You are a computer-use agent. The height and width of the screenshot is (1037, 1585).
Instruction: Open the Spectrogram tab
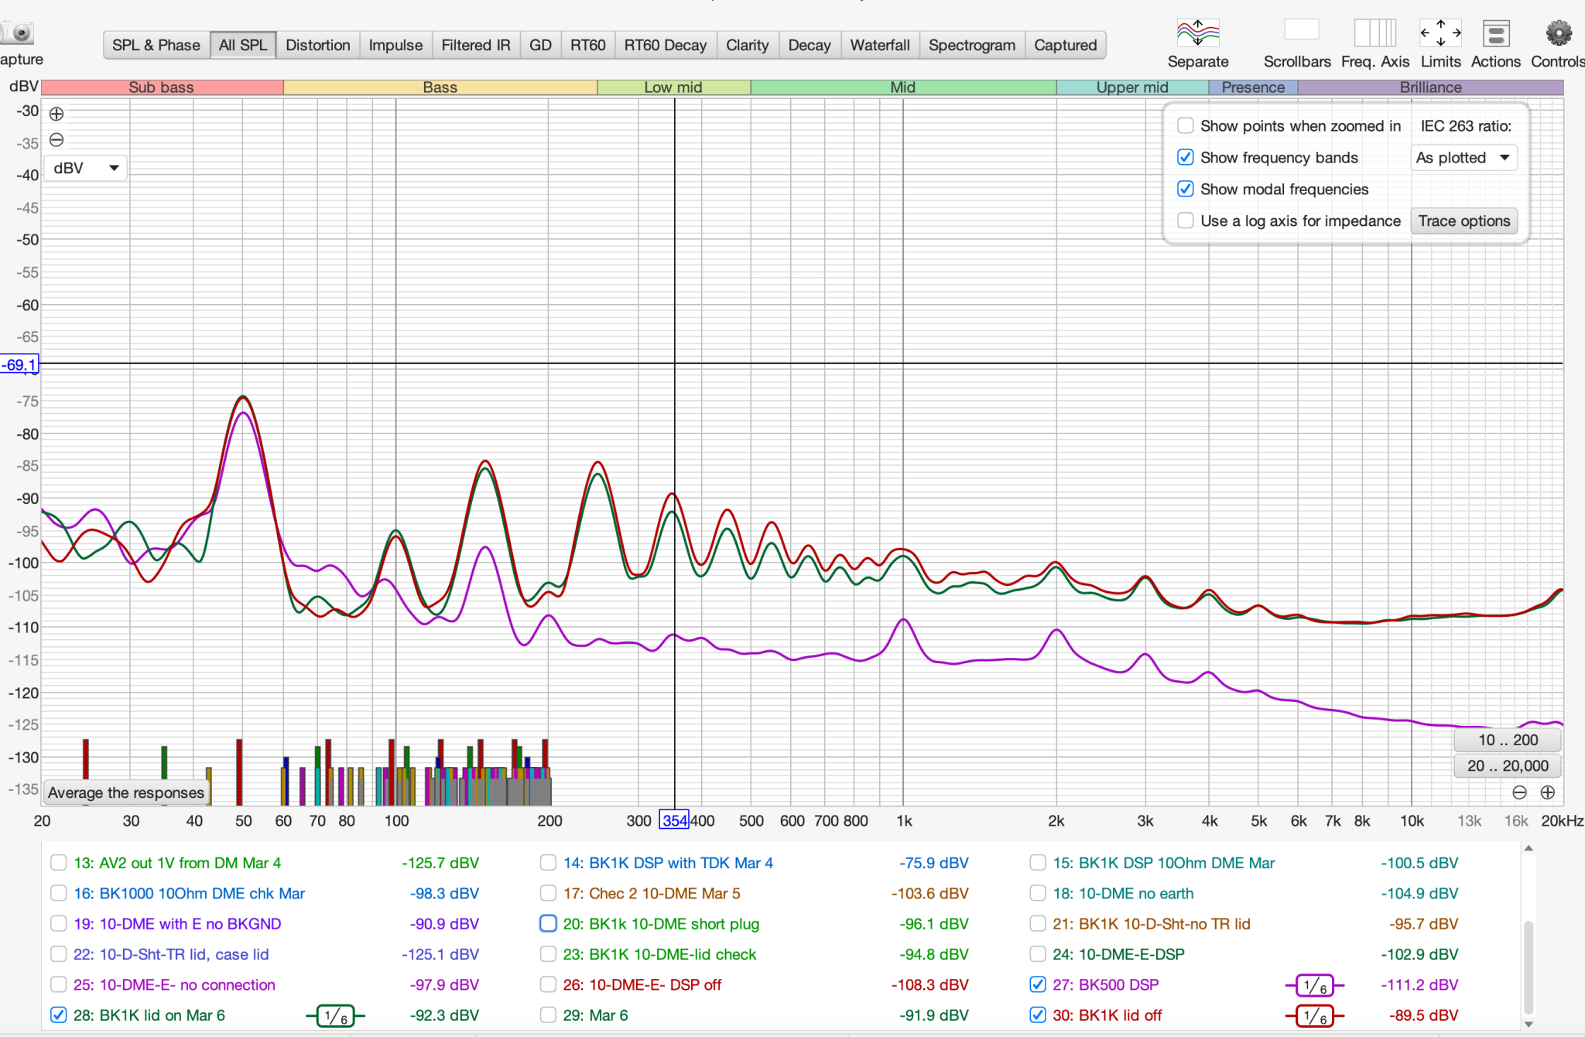click(x=972, y=45)
